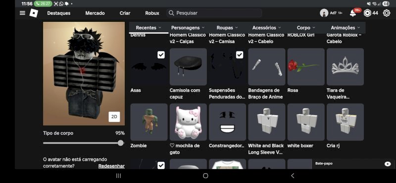Select the Zombie character item
This screenshot has width=396, height=183.
(x=149, y=122)
